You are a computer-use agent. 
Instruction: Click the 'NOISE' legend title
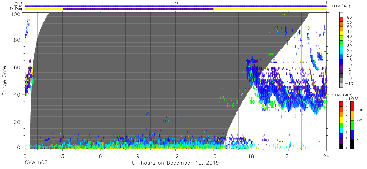click(x=354, y=99)
